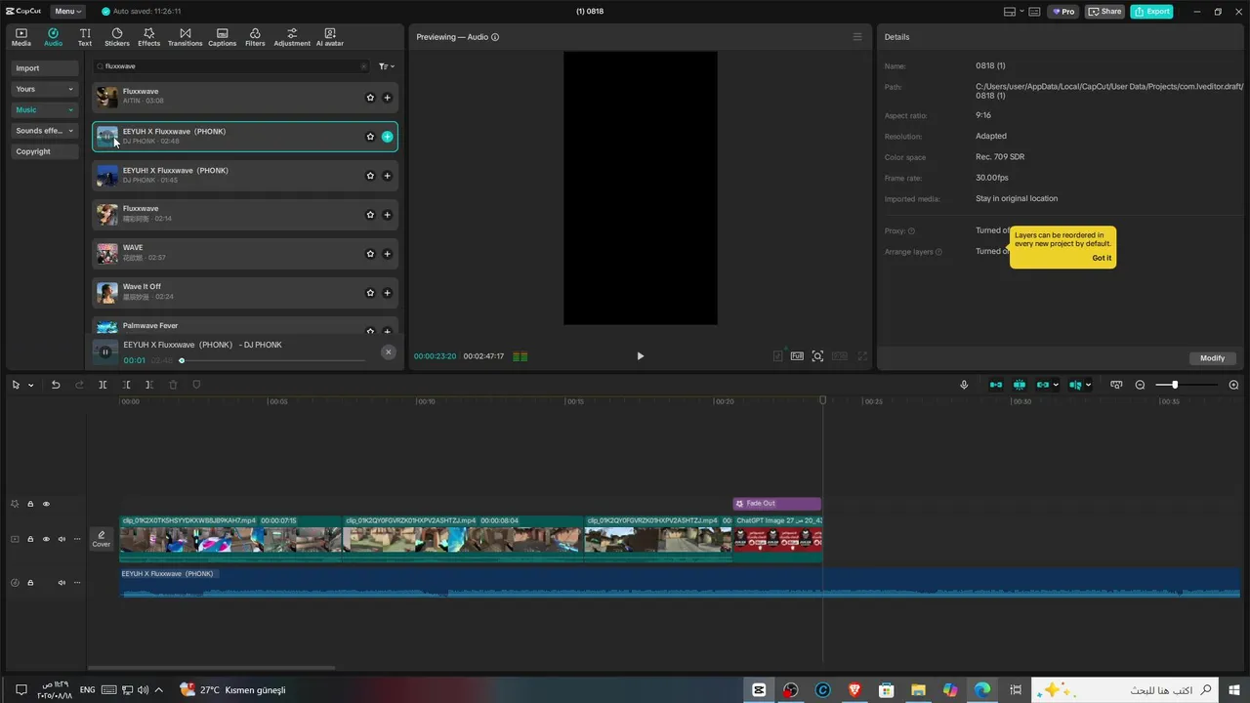
Task: Favorite EEYUH X Fluxxwave 02:48 track
Action: click(370, 137)
